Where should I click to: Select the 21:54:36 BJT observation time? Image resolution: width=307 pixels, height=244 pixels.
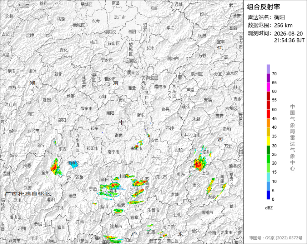289,40
